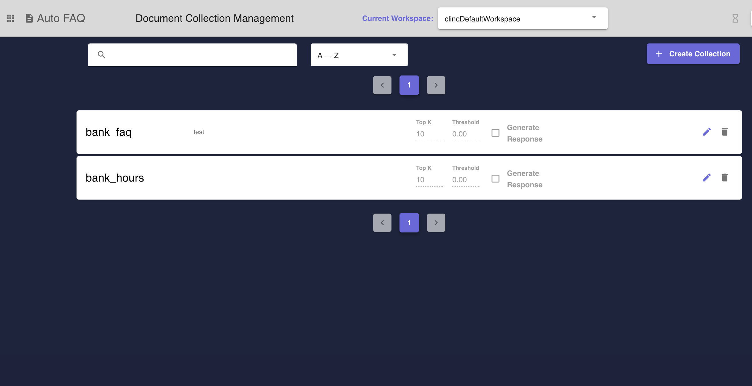Click the Current Workspace label
752x386 pixels.
coord(397,18)
